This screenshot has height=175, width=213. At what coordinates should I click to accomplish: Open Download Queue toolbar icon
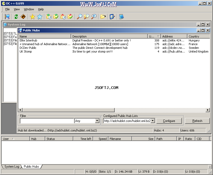point(49,17)
